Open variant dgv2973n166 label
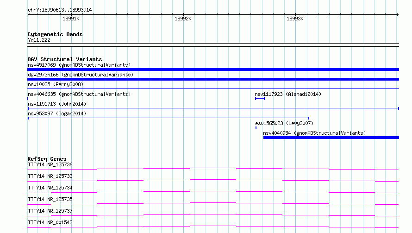Image resolution: width=412 pixels, height=233 pixels. [81, 75]
